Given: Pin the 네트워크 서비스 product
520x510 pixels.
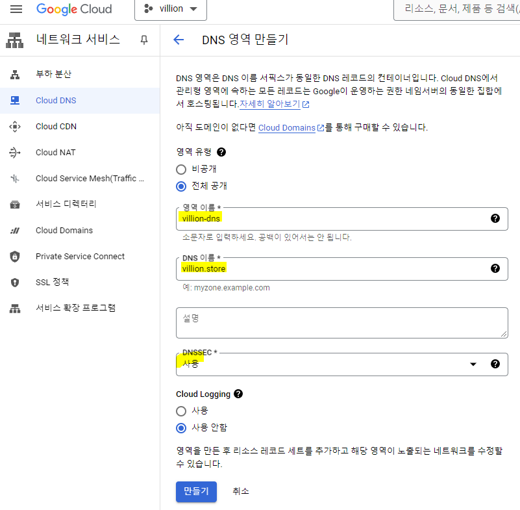Looking at the screenshot, I should tap(144, 40).
